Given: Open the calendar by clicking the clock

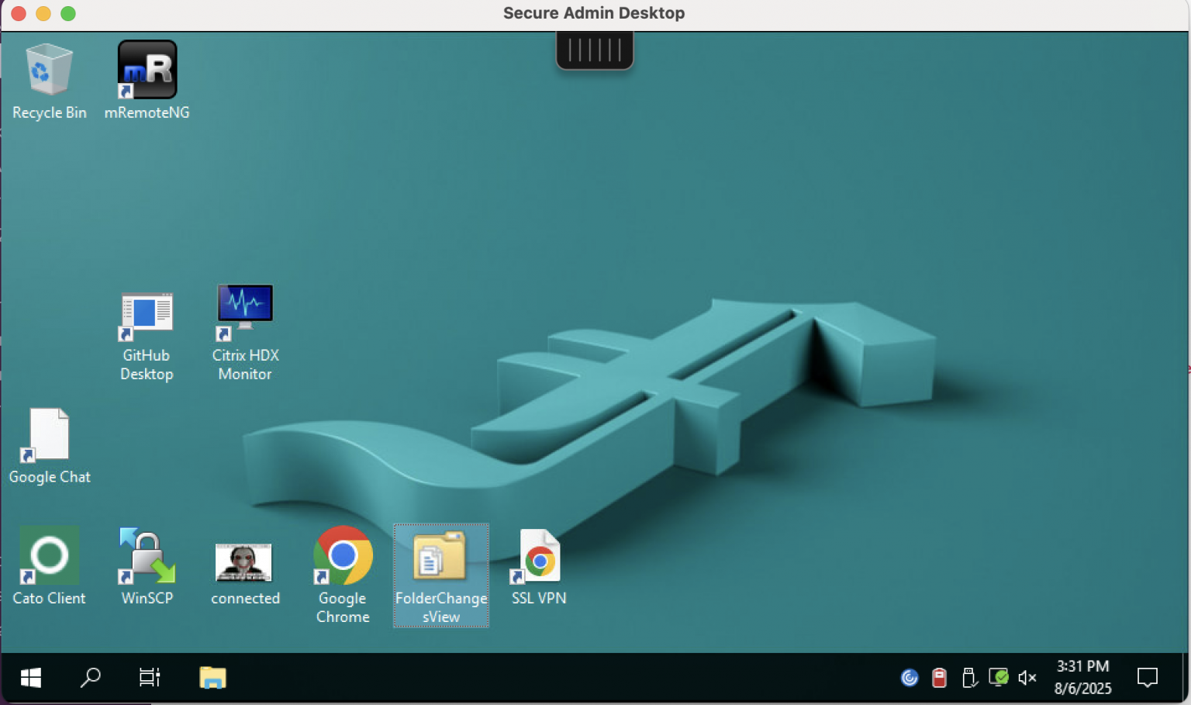Looking at the screenshot, I should coord(1082,677).
